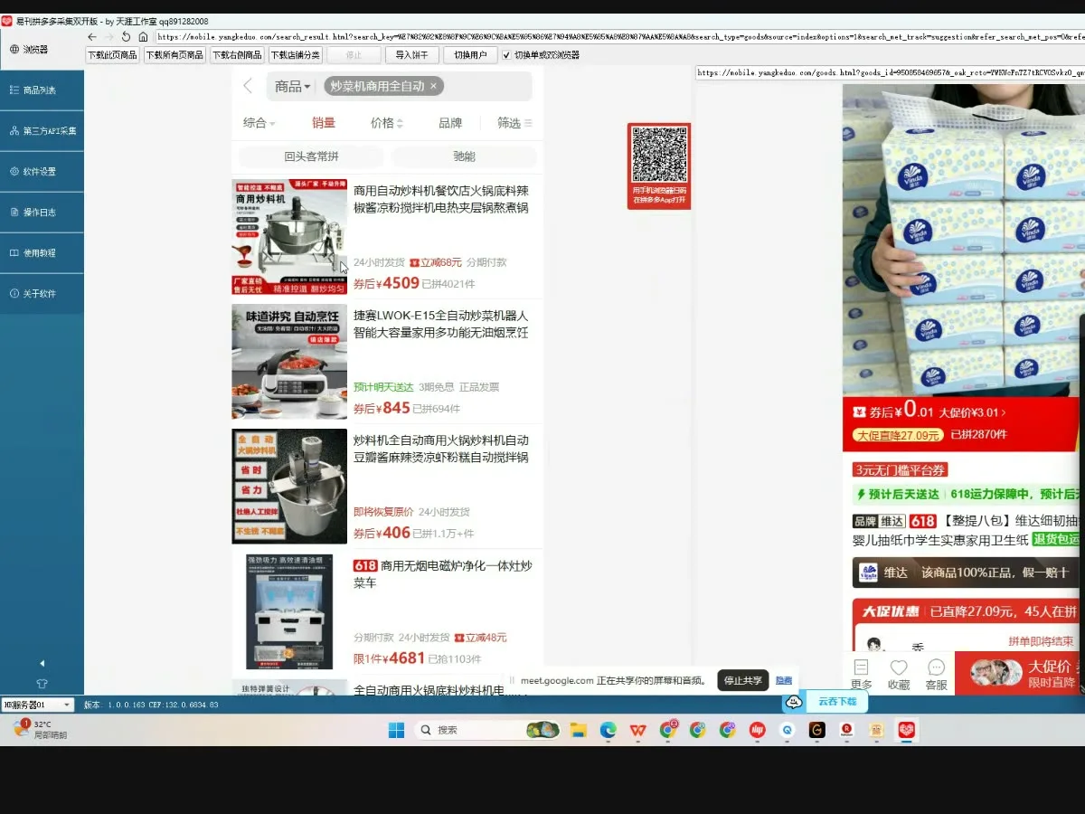
Task: Select the 品牌 filter tab
Action: coord(450,123)
